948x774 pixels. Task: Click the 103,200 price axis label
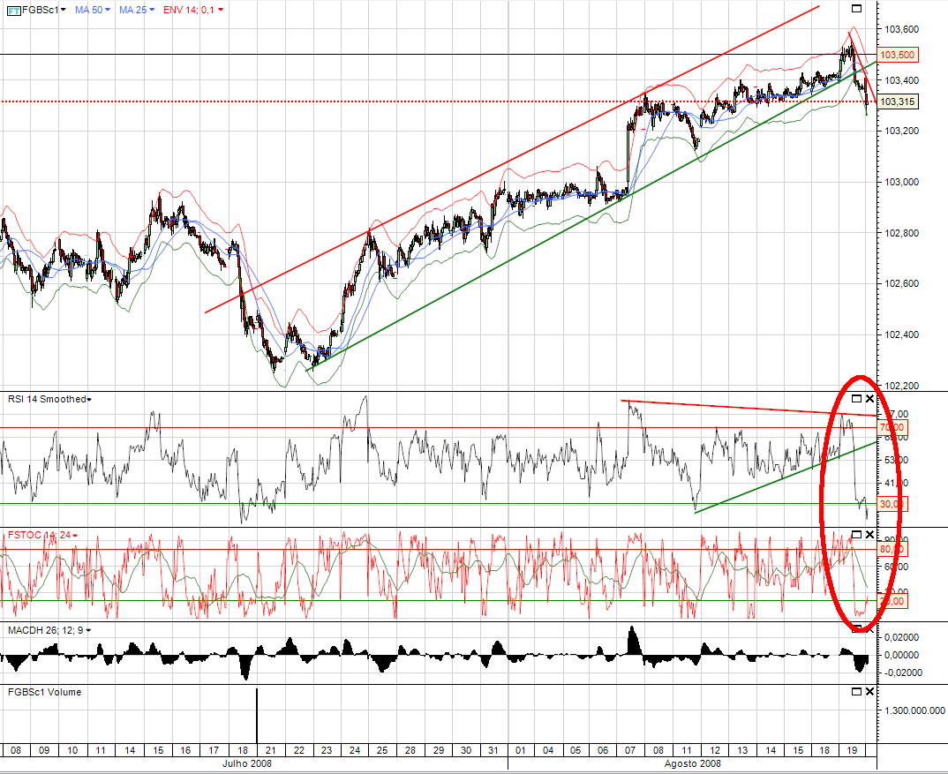[901, 132]
